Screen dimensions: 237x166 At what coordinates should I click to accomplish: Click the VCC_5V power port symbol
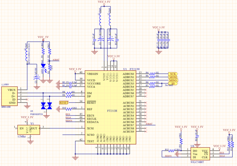pyautogui.click(x=44, y=39)
